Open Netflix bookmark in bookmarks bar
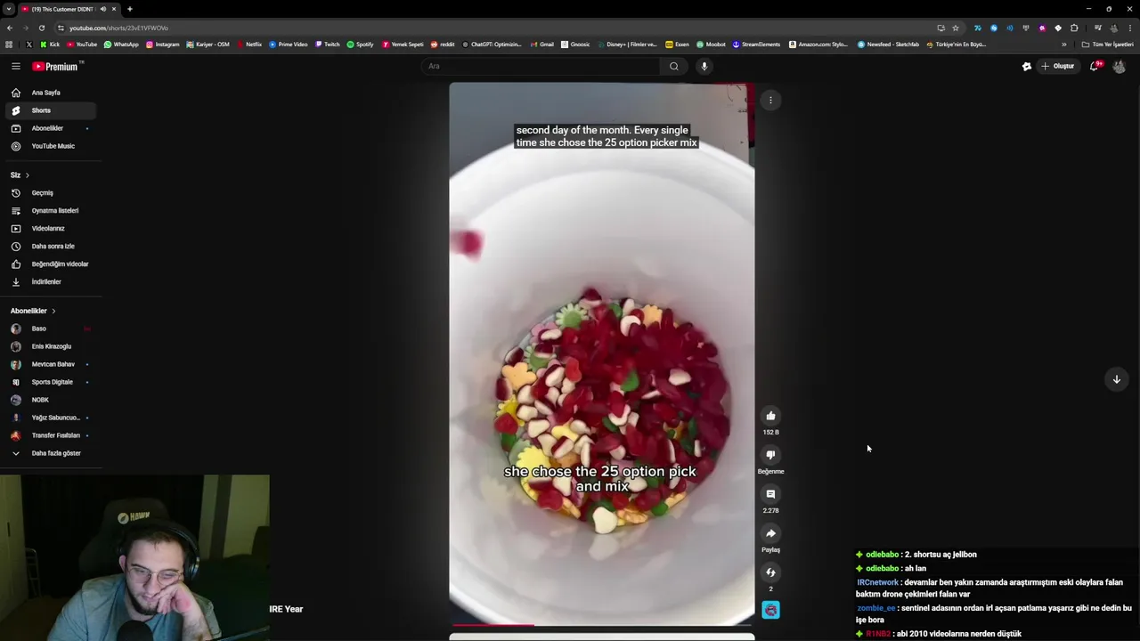1140x641 pixels. [248, 44]
